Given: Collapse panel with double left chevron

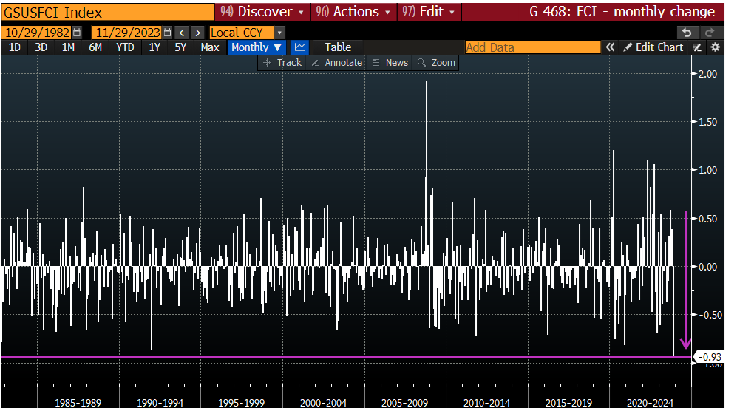Looking at the screenshot, I should [610, 47].
